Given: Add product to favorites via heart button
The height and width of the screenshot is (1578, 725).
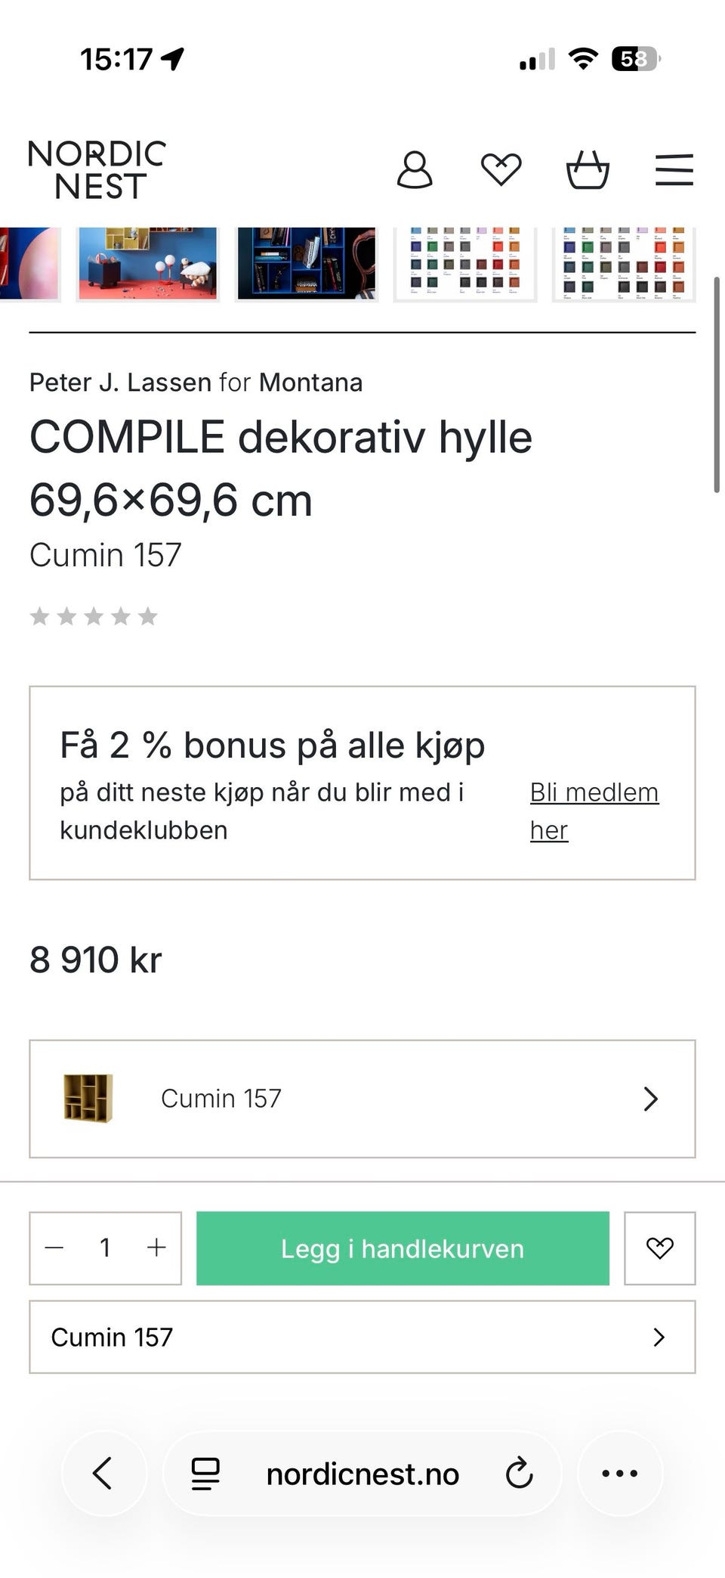Looking at the screenshot, I should click(659, 1248).
